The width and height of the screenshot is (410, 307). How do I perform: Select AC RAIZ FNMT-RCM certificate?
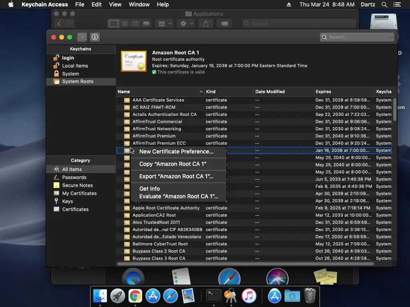click(x=253, y=107)
